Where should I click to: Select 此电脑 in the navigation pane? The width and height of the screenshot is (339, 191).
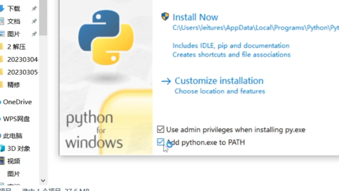13,136
